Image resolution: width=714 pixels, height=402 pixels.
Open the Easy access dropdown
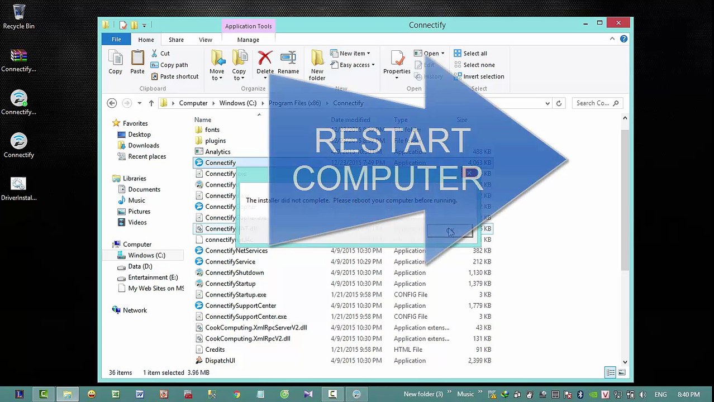[x=353, y=65]
